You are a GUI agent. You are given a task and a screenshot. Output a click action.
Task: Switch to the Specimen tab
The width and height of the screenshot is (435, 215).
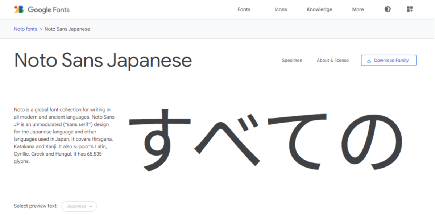pyautogui.click(x=292, y=61)
